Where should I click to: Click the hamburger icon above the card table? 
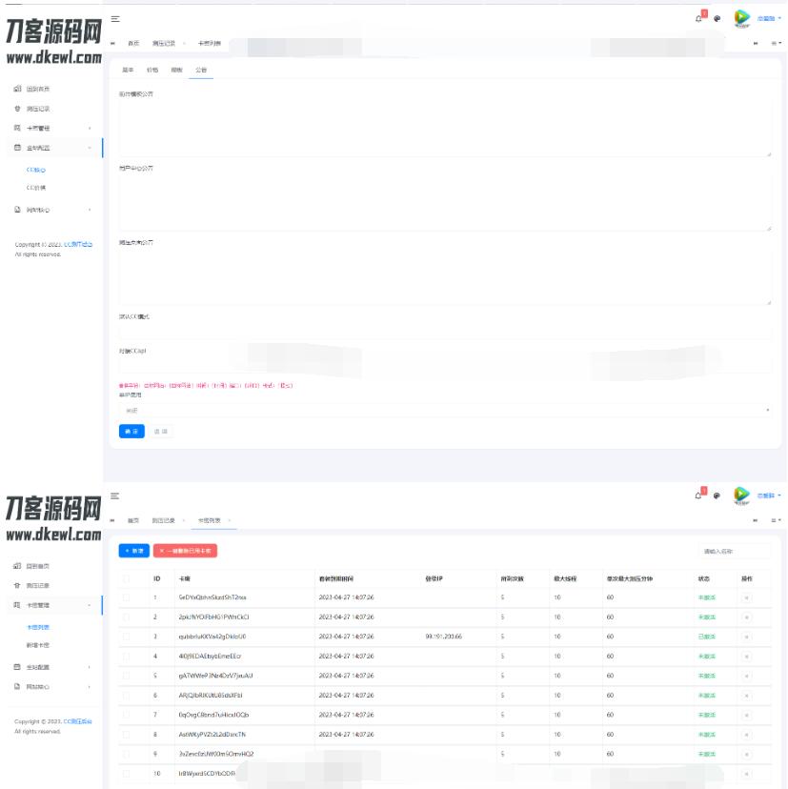click(115, 496)
